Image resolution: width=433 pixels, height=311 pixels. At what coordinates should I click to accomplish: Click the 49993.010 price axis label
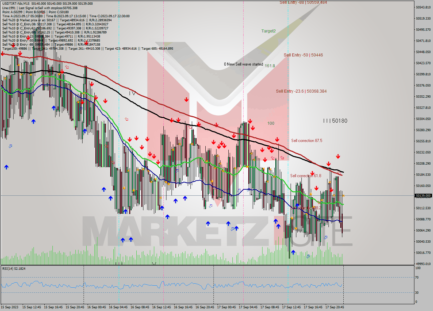coord(423,264)
